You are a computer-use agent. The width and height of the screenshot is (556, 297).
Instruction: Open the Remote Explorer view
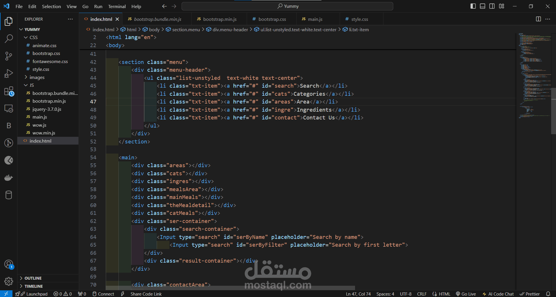9,108
